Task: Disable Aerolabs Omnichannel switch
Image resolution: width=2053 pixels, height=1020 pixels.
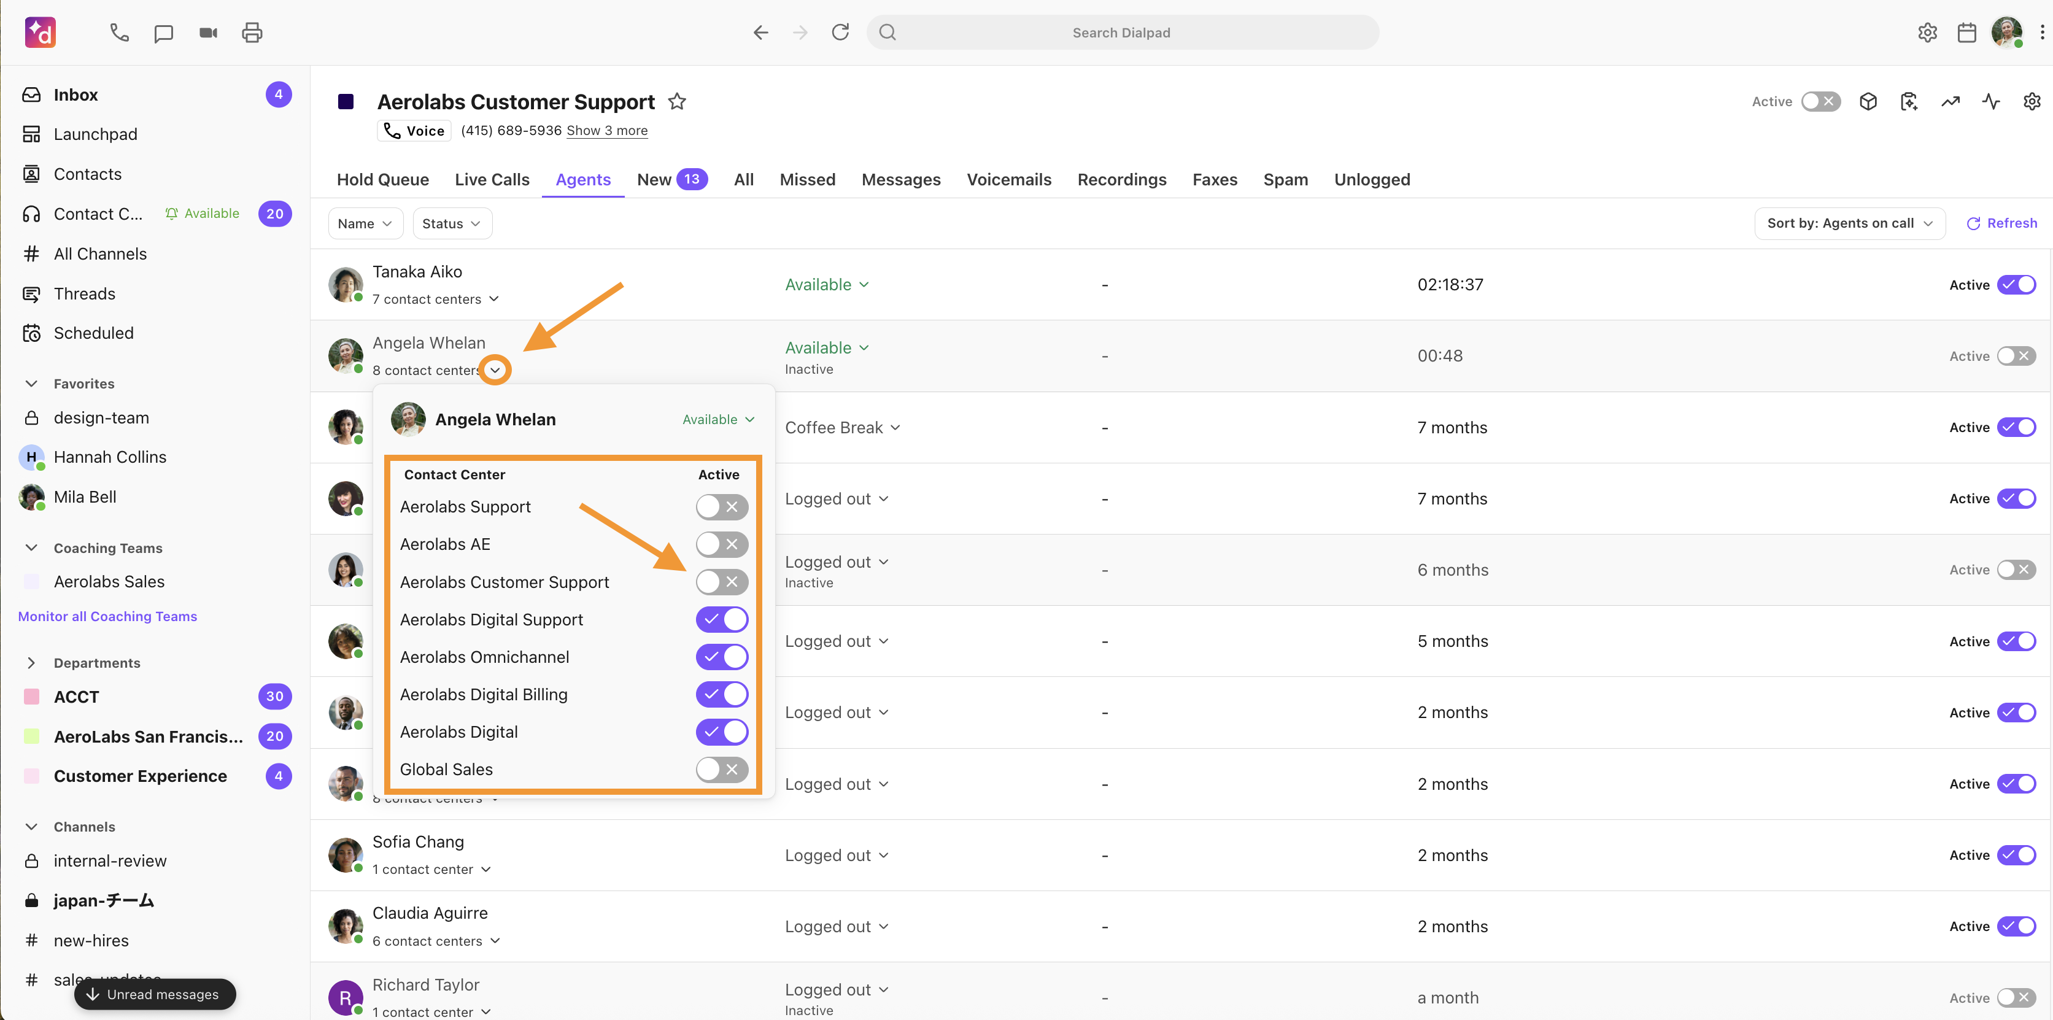Action: pyautogui.click(x=721, y=657)
